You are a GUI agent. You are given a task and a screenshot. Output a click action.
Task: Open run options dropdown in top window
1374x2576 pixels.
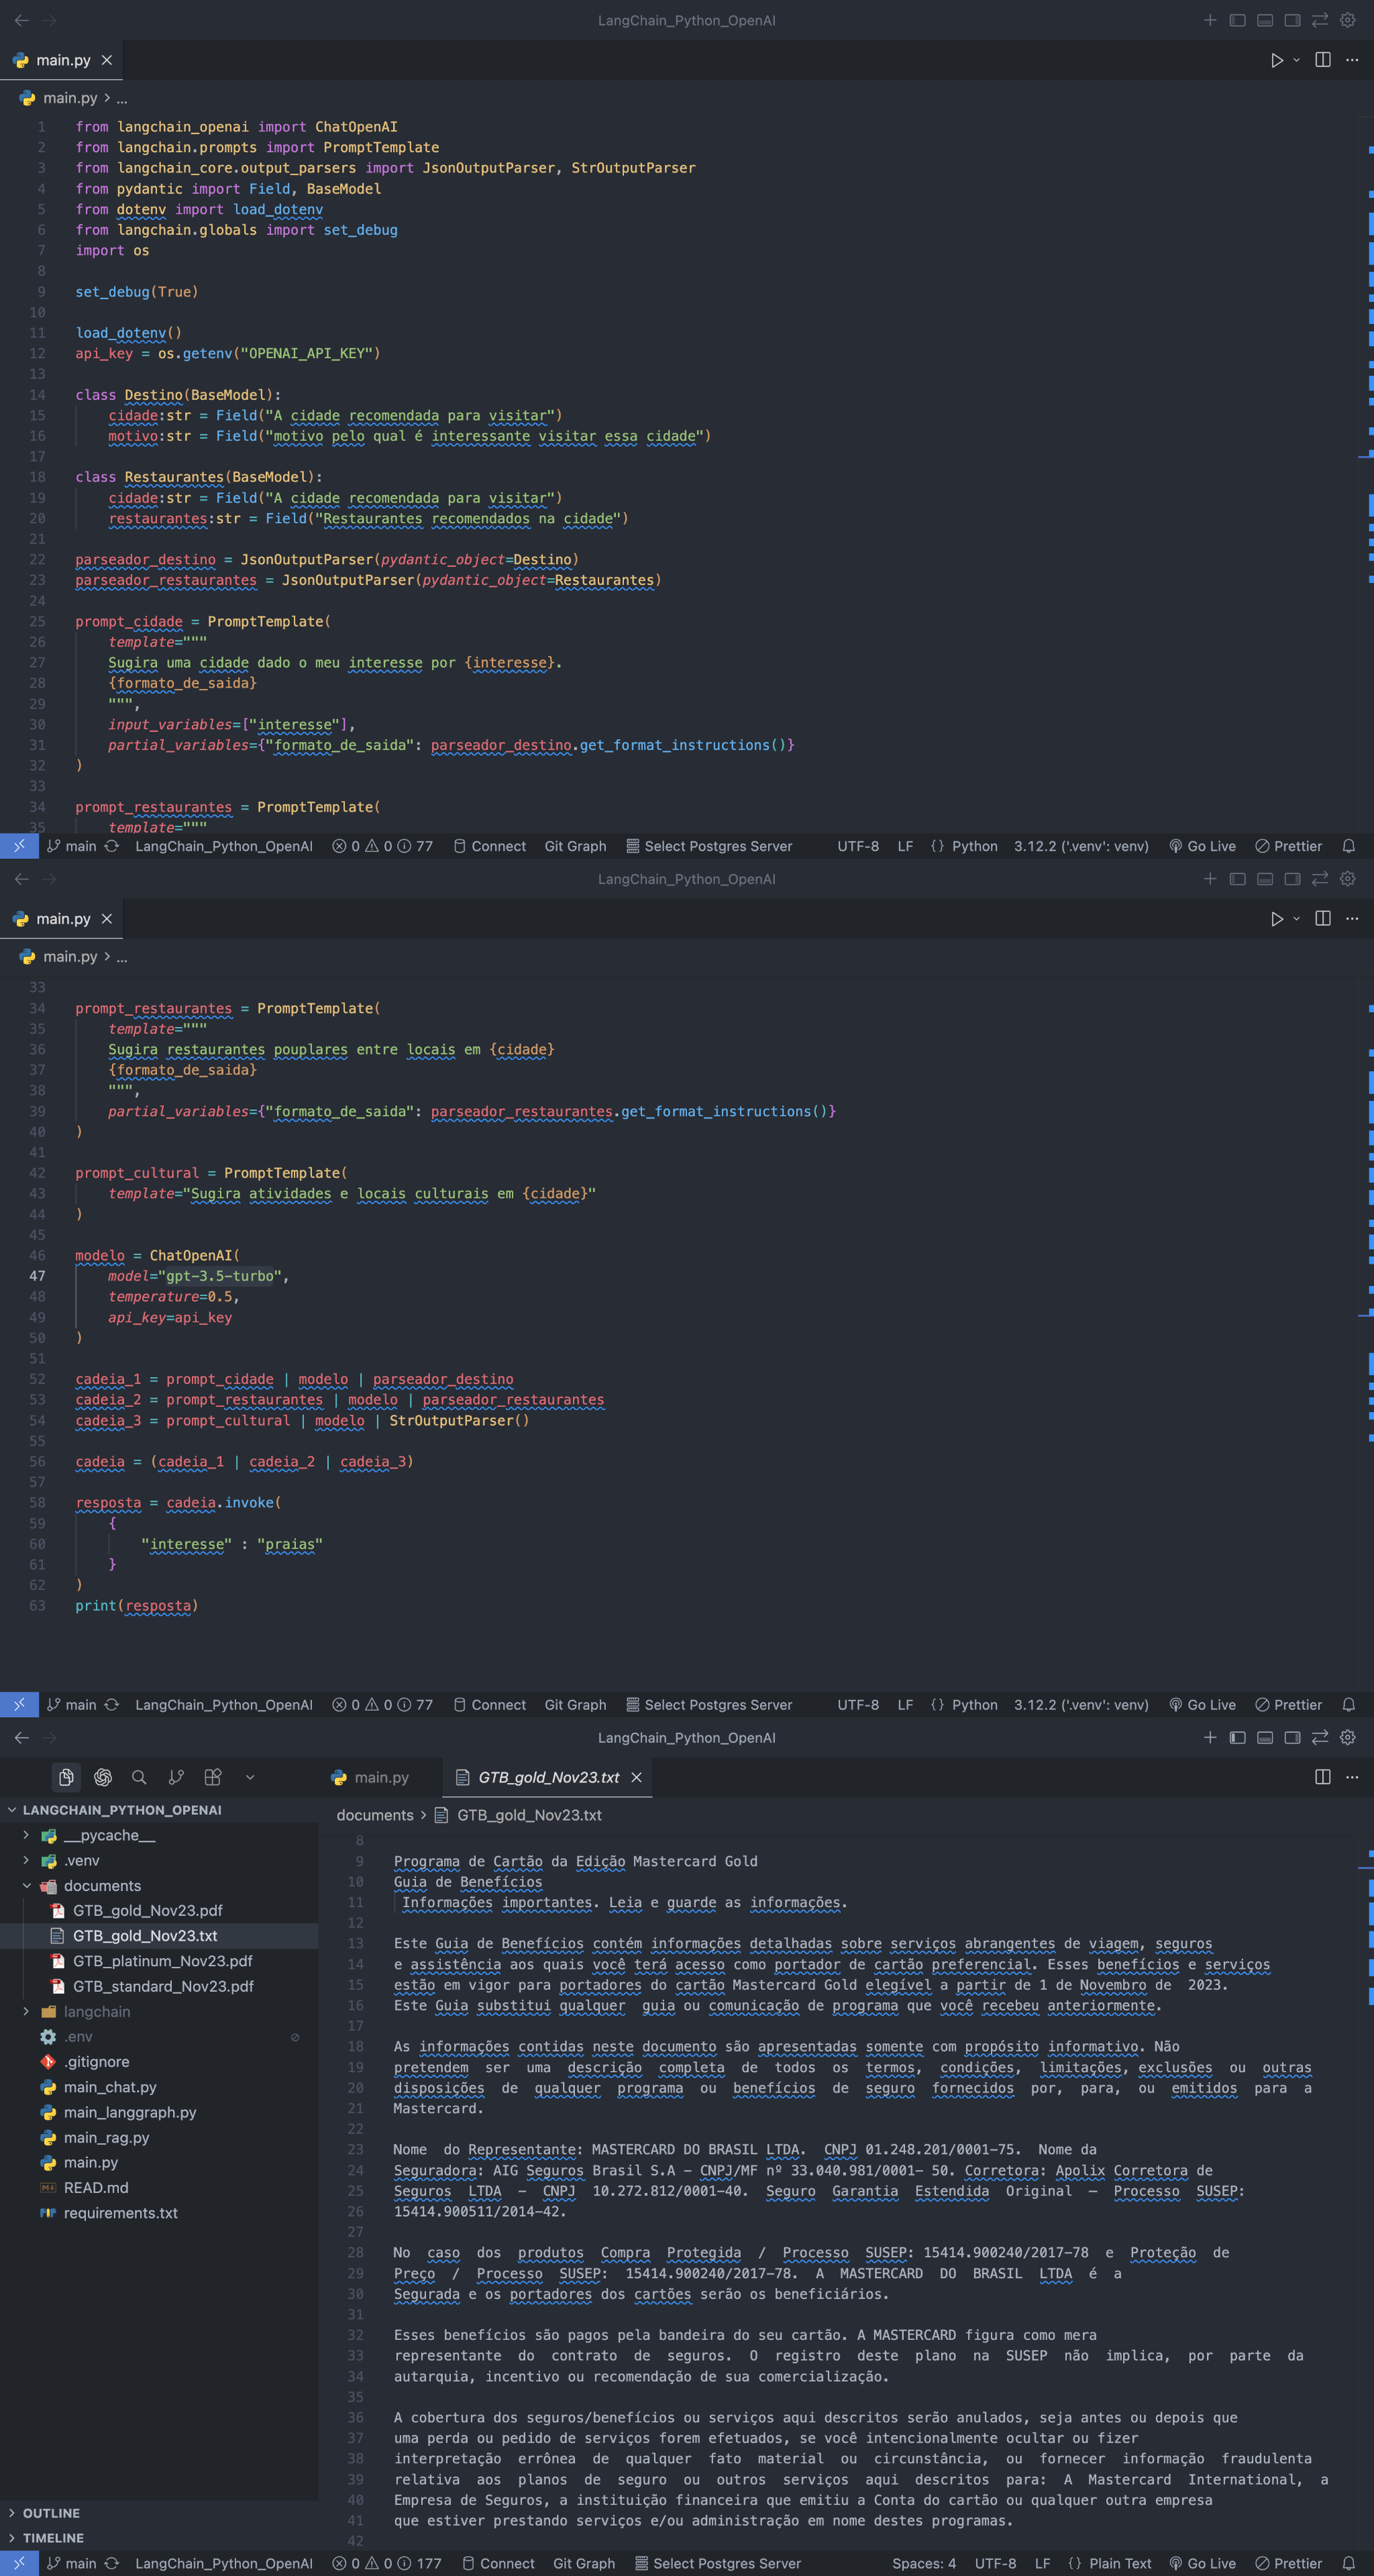click(x=1297, y=60)
